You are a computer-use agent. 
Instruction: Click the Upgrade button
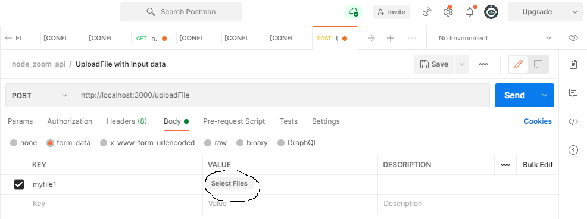[537, 12]
